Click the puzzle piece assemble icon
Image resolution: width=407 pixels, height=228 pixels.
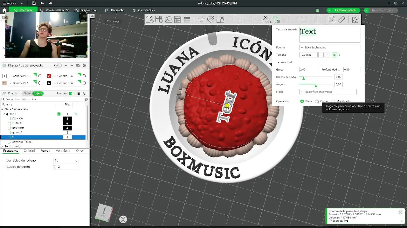tap(355, 20)
